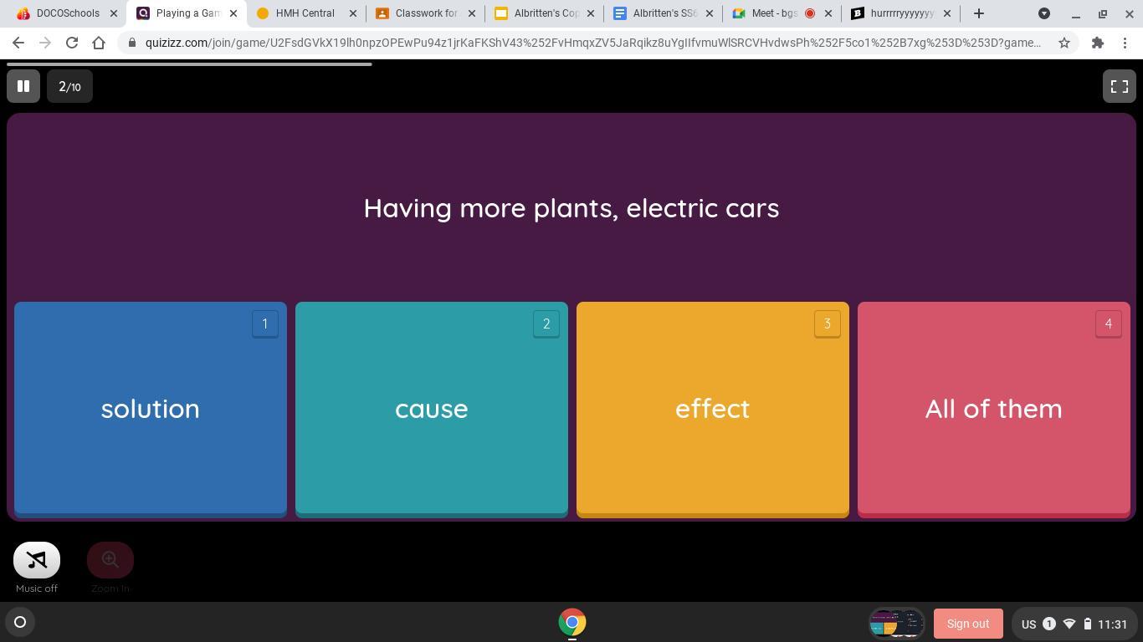Click the question text about electric cars
The height and width of the screenshot is (642, 1143).
click(571, 208)
